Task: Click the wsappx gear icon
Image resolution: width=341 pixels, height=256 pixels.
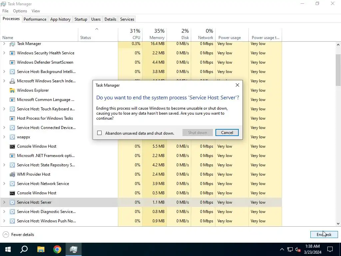Action: (12, 137)
